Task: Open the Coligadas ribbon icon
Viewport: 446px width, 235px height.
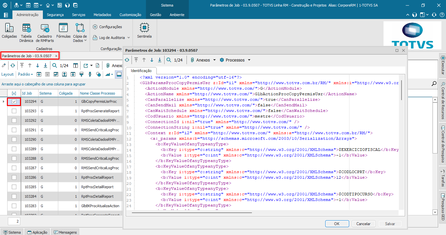Action: point(9,31)
